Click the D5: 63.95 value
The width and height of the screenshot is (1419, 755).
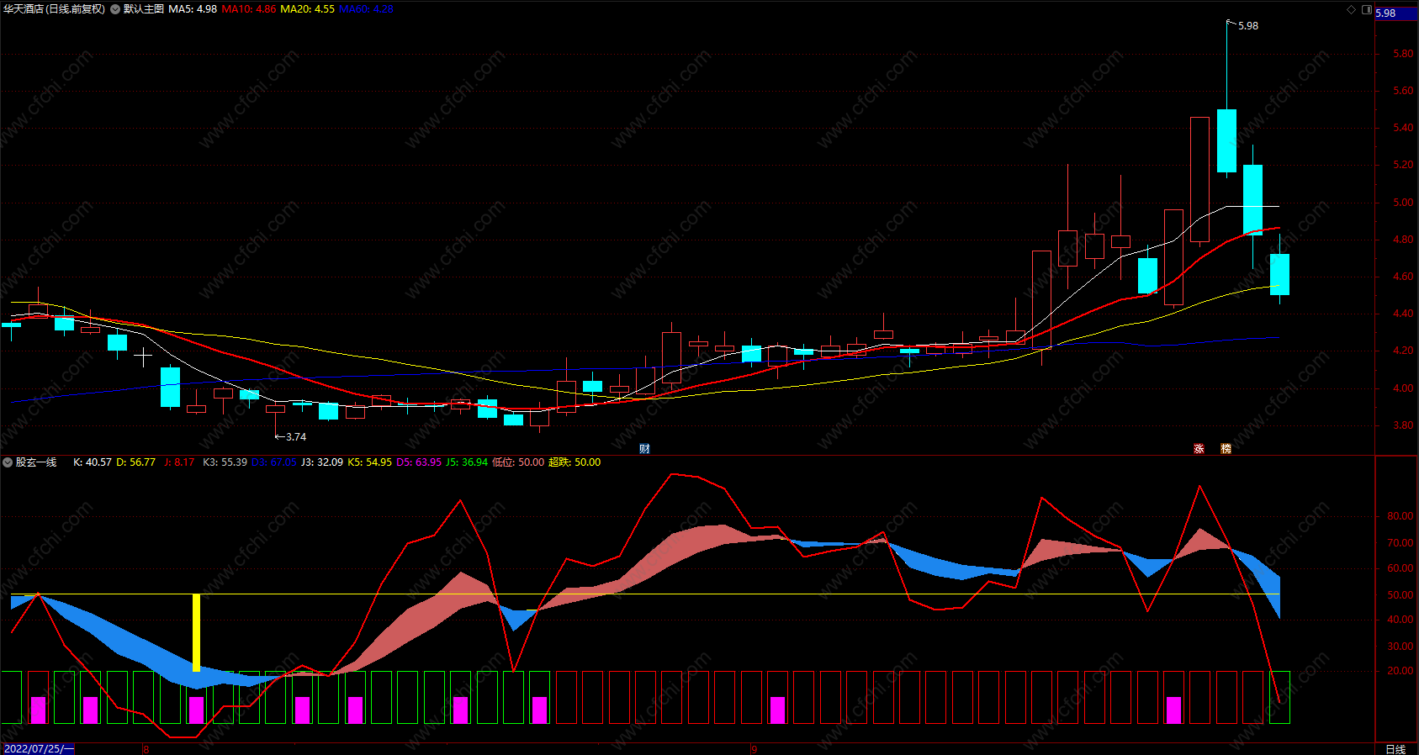419,462
